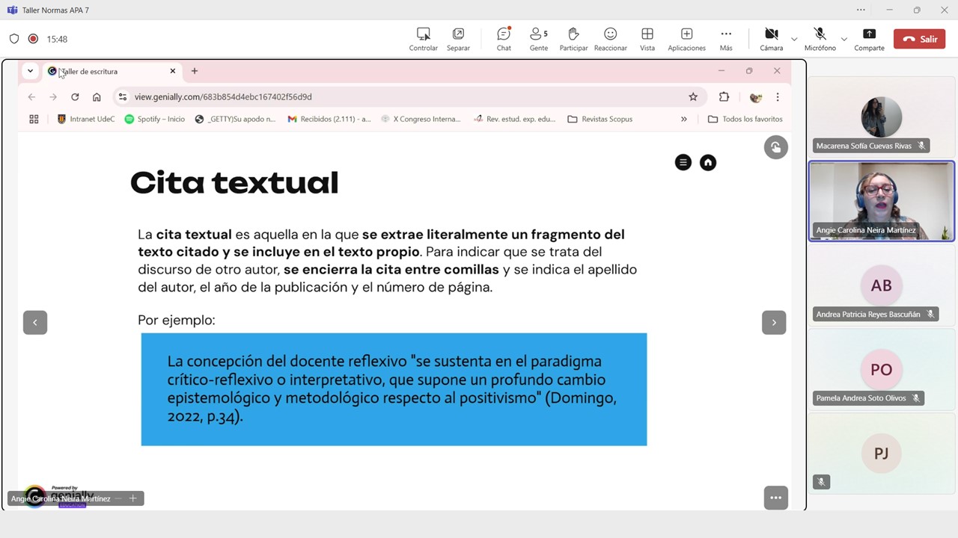This screenshot has height=538, width=958.
Task: Open Aplicaciones in the meeting toolbar
Action: [686, 39]
